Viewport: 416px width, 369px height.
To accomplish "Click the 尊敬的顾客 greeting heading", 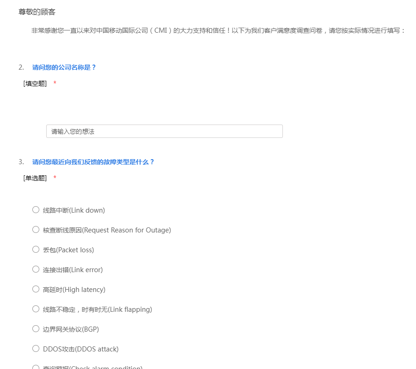I will [37, 12].
